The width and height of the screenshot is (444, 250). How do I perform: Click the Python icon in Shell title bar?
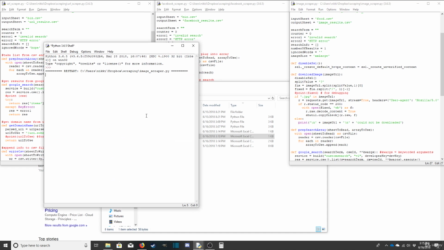pos(48,46)
